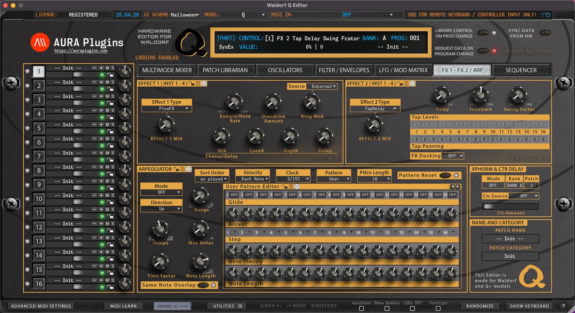
Task: Click the ADVANCED MIDI SETTINGS button
Action: click(x=41, y=306)
